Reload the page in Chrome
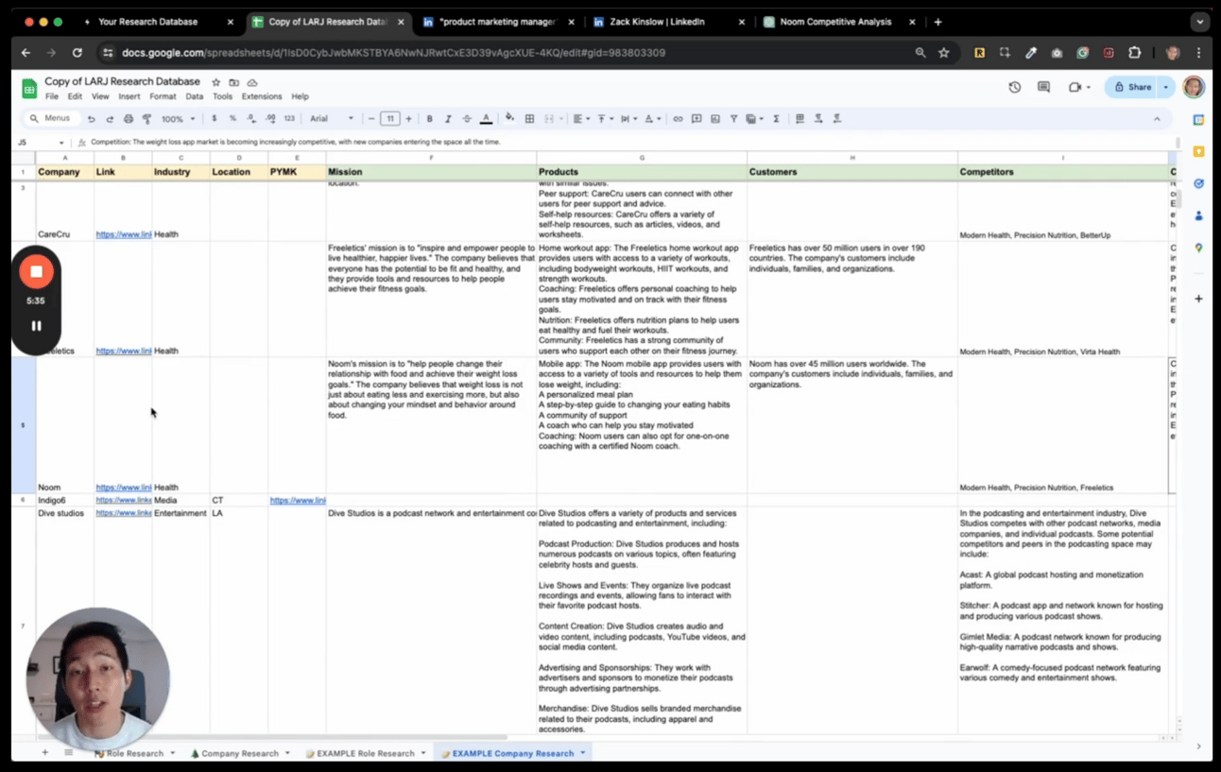Viewport: 1221px width, 772px height. (x=77, y=53)
